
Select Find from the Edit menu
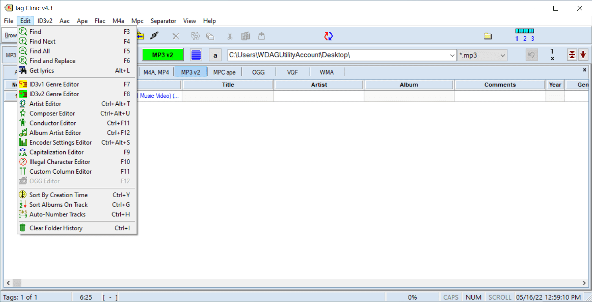(77, 32)
